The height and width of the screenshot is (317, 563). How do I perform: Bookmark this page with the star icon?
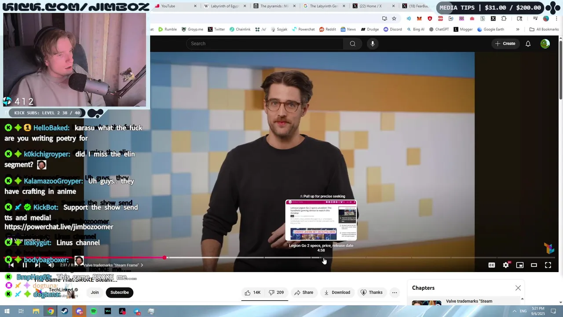point(394,18)
